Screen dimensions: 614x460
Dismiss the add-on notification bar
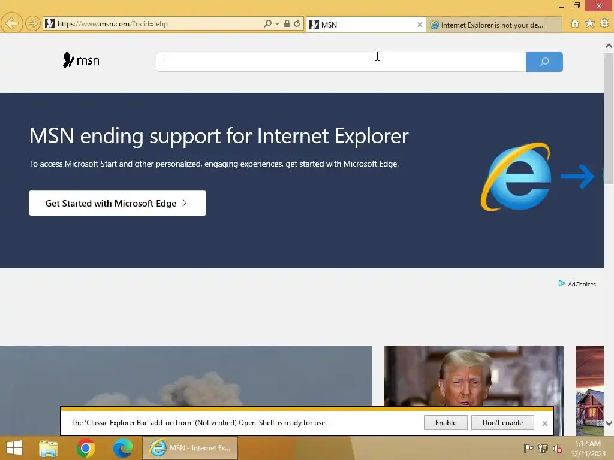point(544,423)
